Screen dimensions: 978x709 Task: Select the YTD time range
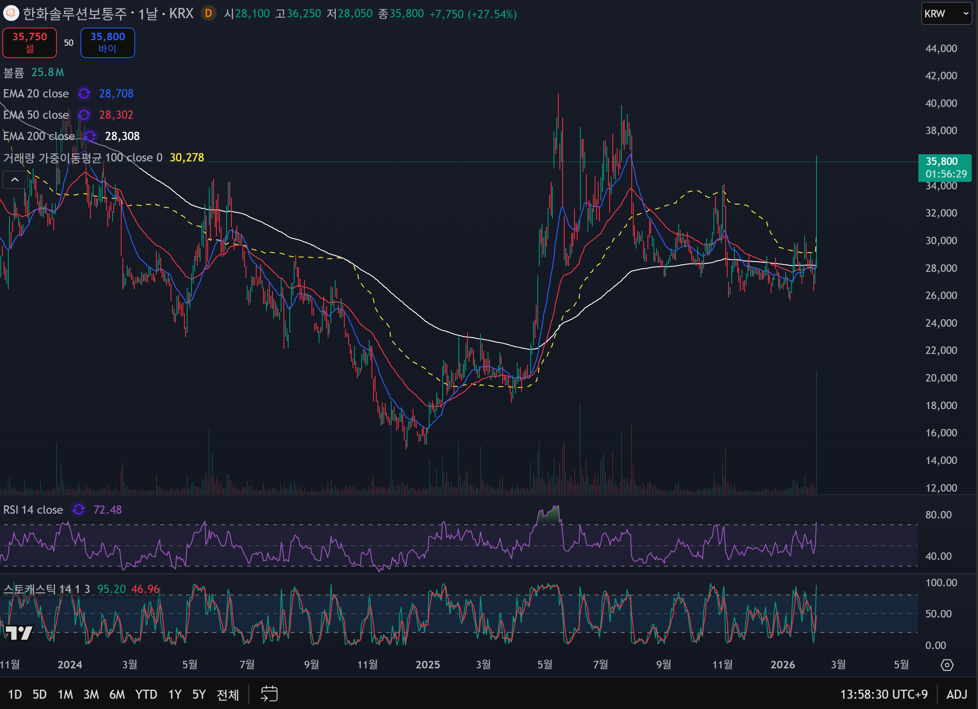point(146,694)
